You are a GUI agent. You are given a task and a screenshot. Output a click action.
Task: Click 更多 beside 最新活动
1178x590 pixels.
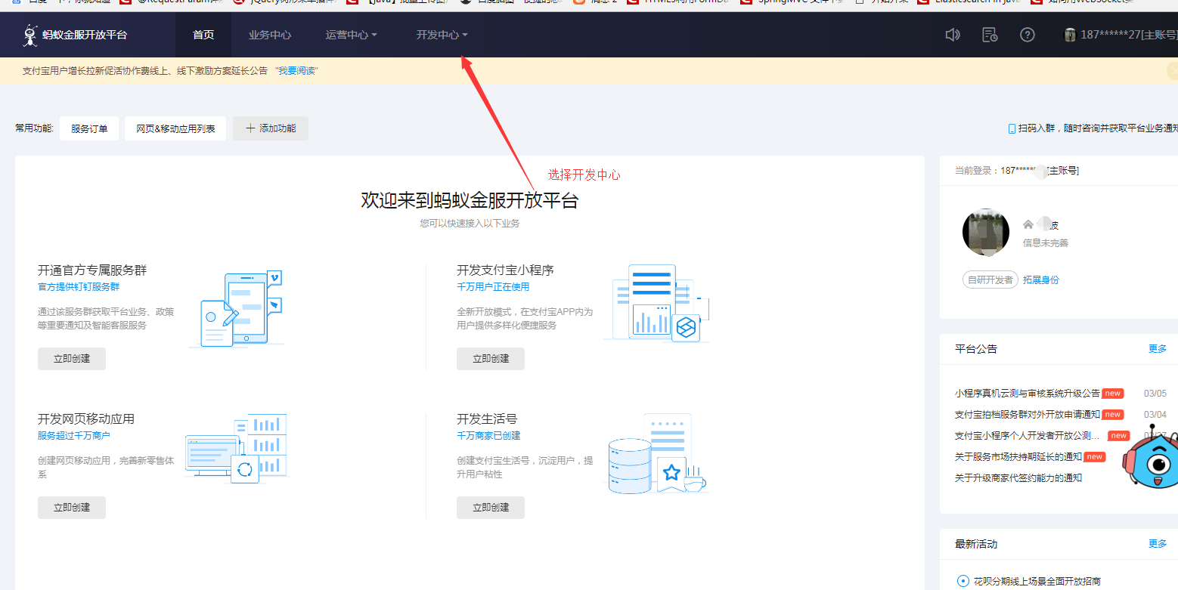click(x=1158, y=544)
